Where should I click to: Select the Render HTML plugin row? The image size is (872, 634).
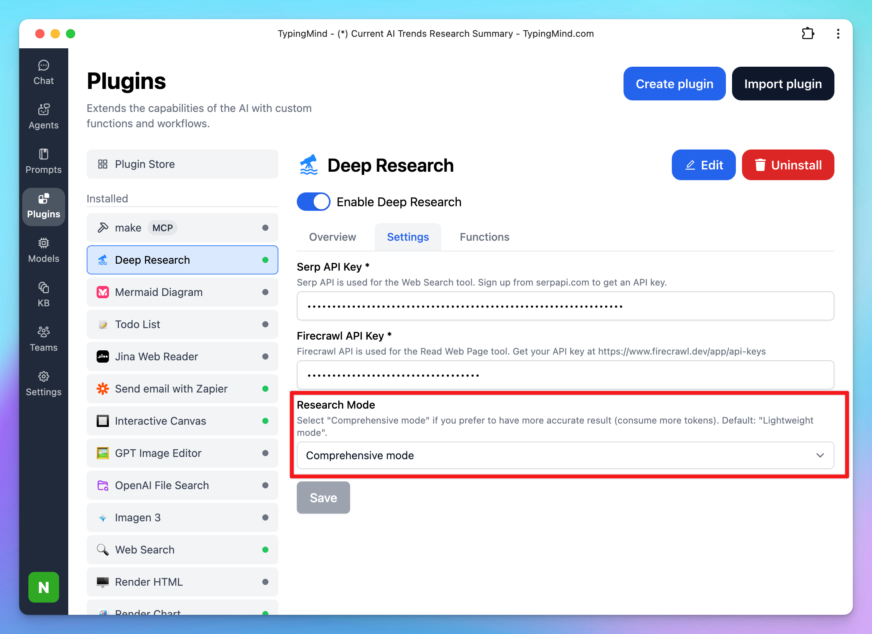(182, 582)
